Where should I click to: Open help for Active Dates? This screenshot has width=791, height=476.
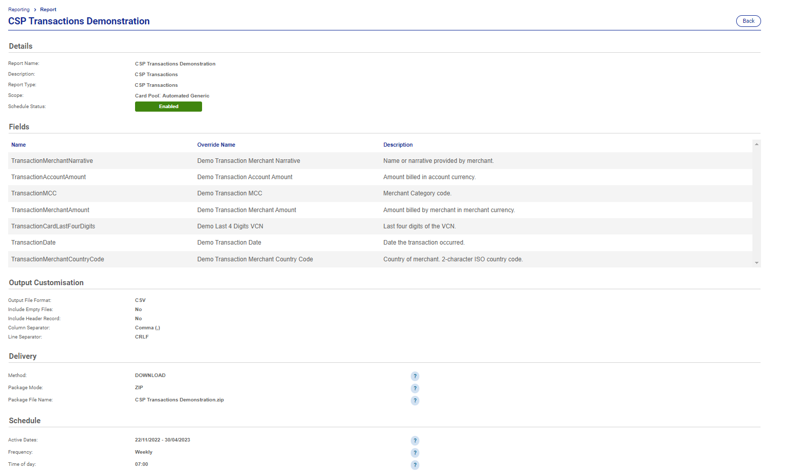tap(415, 440)
